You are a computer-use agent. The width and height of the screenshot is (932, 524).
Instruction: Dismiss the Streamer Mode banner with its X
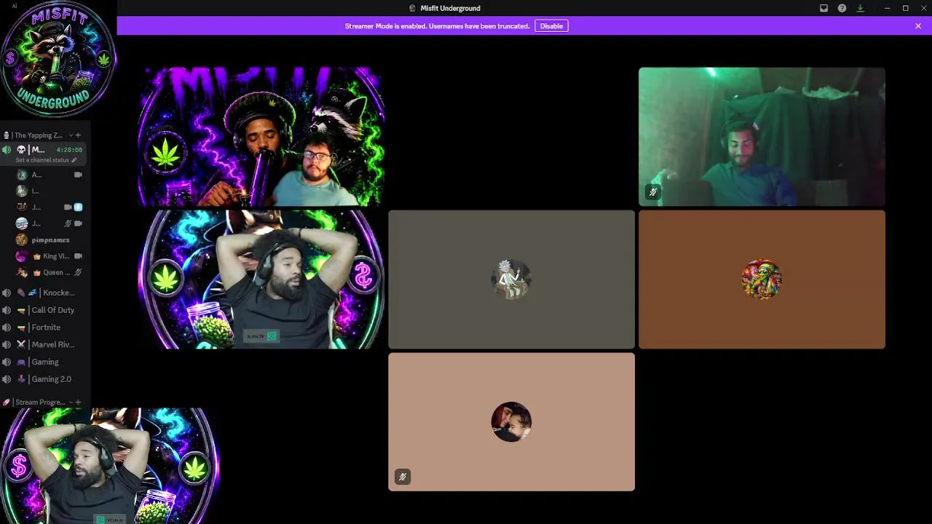click(x=918, y=26)
